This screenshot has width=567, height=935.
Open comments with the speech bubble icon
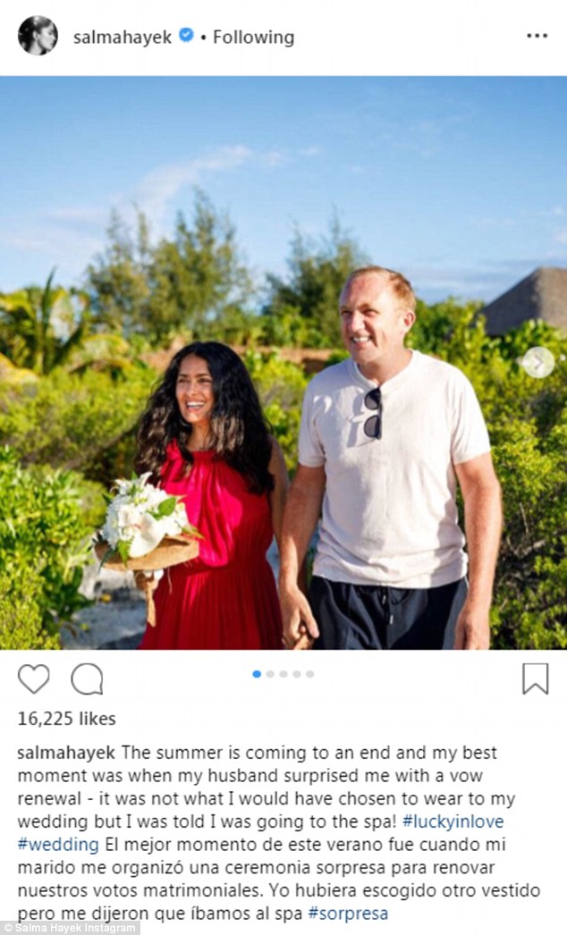tap(87, 678)
